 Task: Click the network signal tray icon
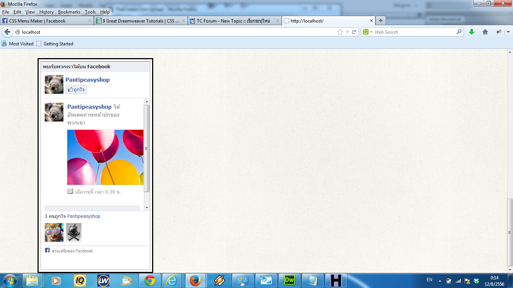coord(458,280)
